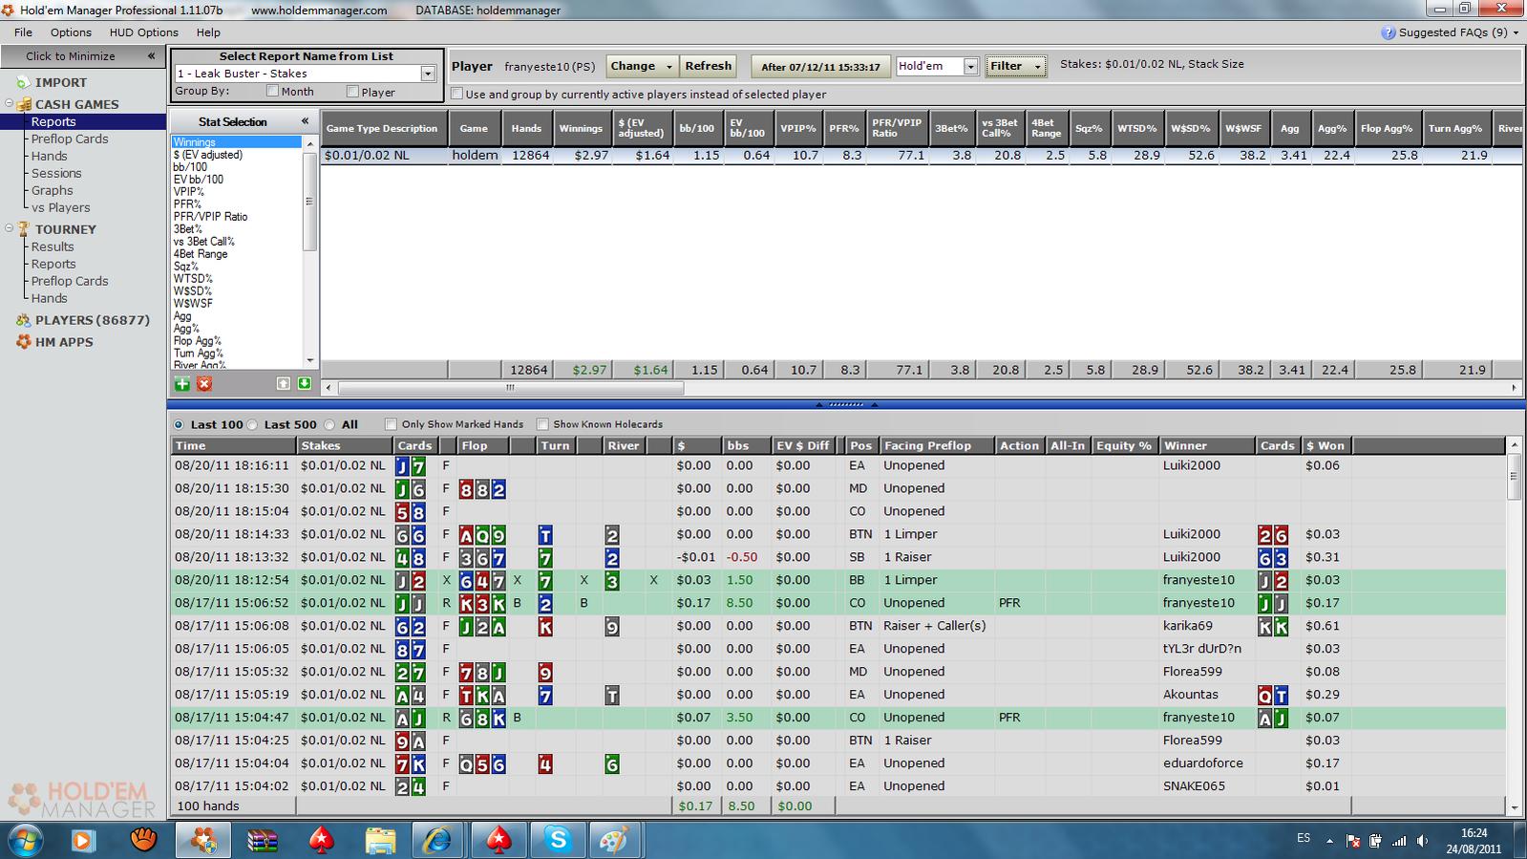The image size is (1527, 859).
Task: Open Windows Explorer folder taskbar icon
Action: coord(380,840)
